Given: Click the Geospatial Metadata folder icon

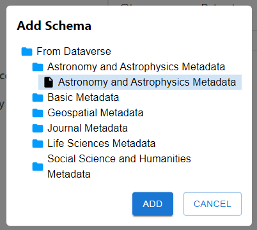Looking at the screenshot, I should point(38,113).
